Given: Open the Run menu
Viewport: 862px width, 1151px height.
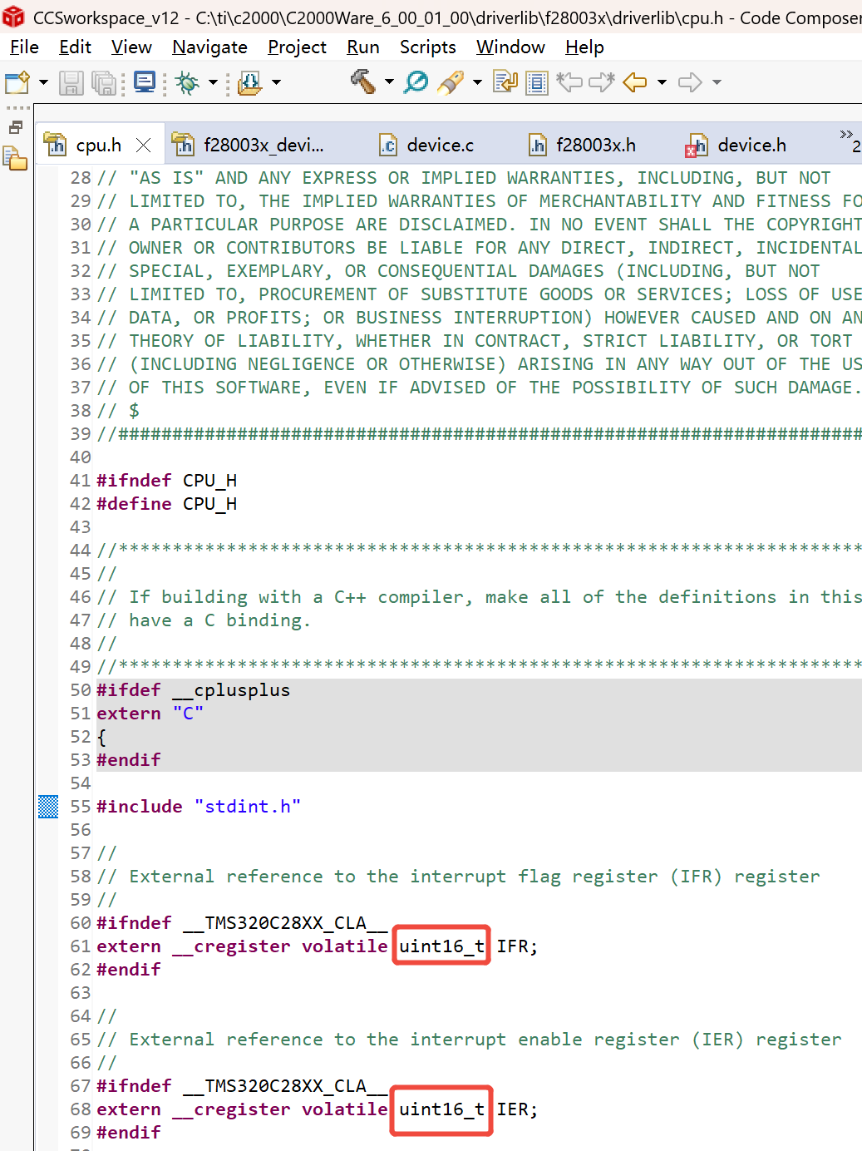Looking at the screenshot, I should click(x=363, y=47).
